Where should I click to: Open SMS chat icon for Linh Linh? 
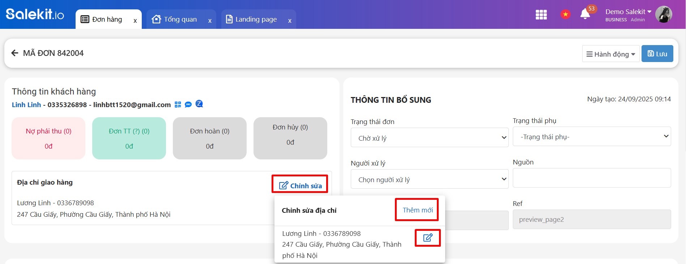click(x=188, y=105)
